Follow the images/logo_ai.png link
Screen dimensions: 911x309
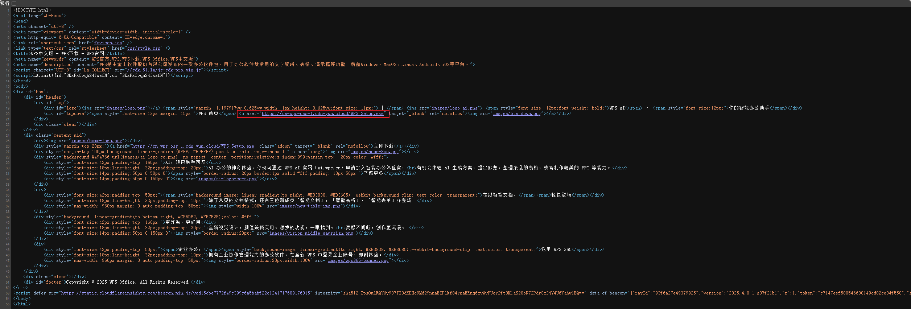click(x=454, y=108)
